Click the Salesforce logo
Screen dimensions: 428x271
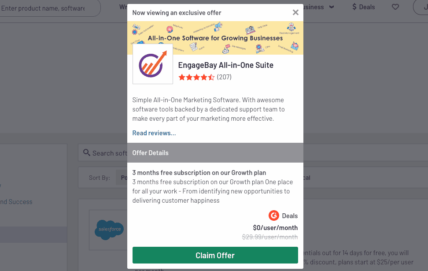[109, 230]
